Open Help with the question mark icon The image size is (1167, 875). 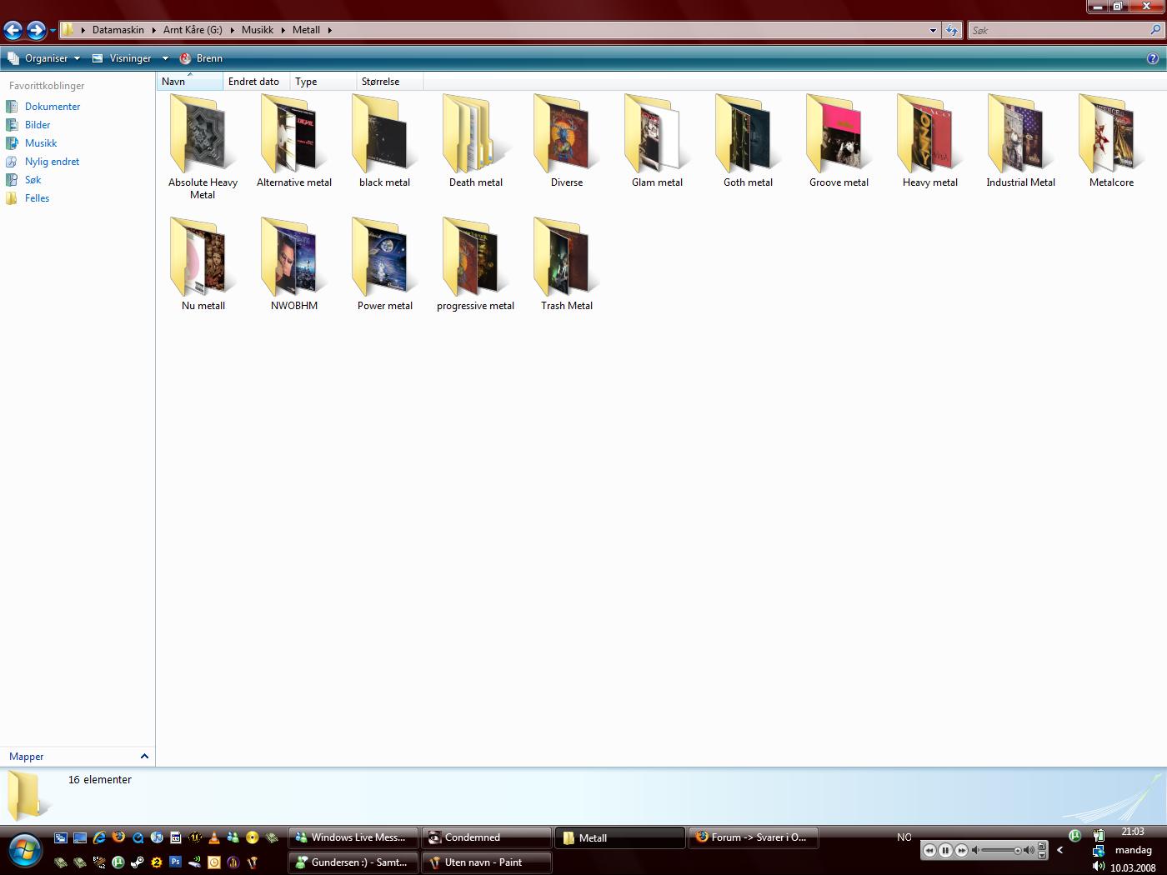1153,58
